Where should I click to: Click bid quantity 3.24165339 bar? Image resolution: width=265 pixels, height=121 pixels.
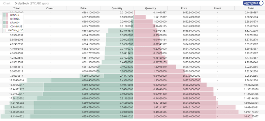pyautogui.click(x=121, y=31)
